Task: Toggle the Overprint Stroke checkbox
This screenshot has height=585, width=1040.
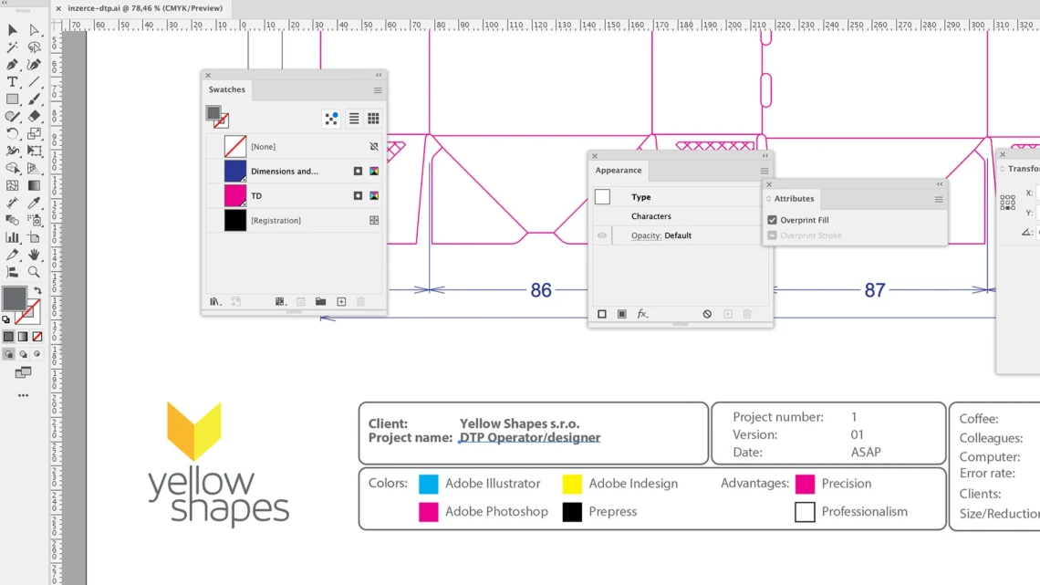Action: 772,235
